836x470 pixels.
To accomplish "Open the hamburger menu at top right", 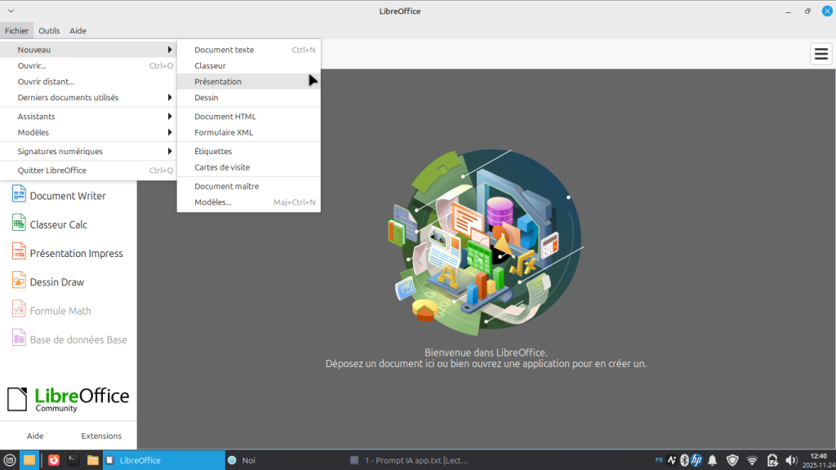I will [820, 55].
